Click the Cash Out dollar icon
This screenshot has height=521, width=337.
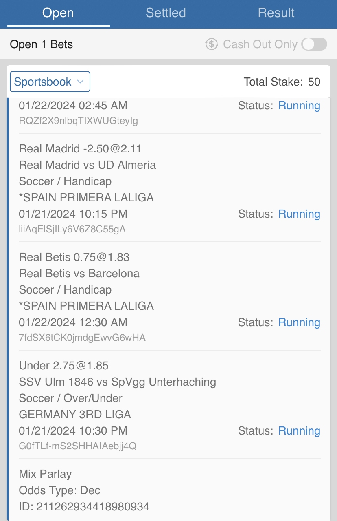(212, 44)
